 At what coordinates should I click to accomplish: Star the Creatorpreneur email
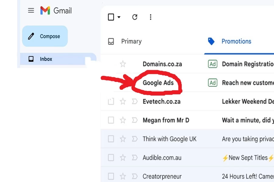123,176
